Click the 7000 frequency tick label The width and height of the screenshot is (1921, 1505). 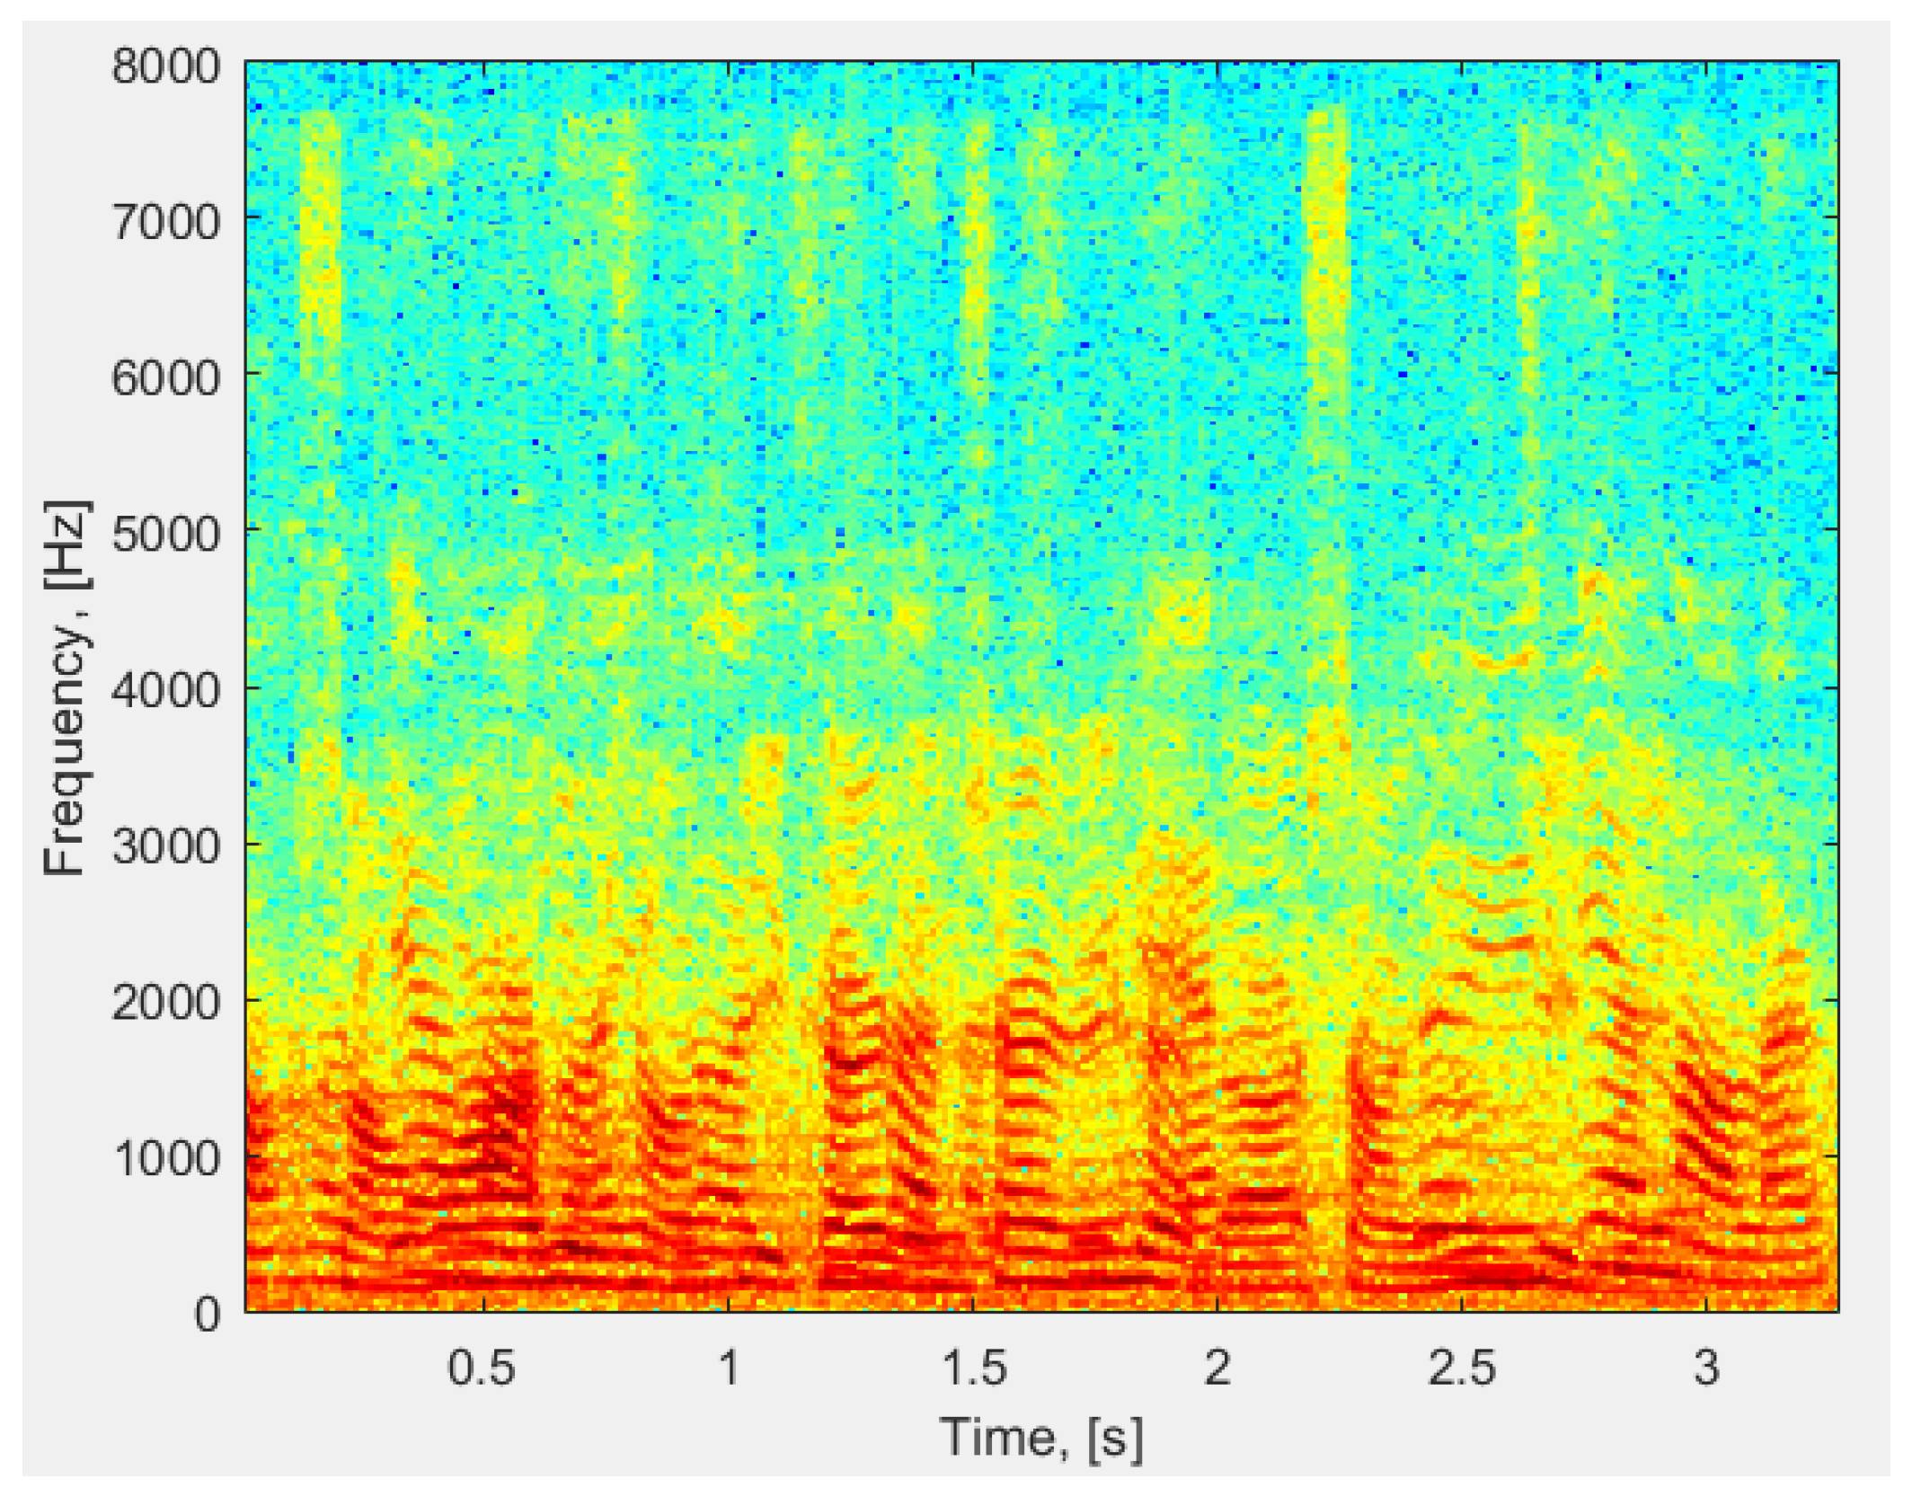165,222
